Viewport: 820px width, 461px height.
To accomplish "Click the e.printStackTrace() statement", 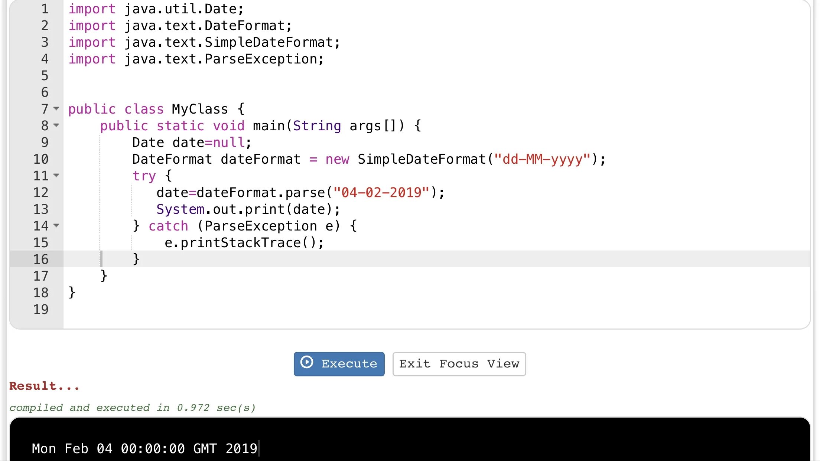I will [244, 243].
